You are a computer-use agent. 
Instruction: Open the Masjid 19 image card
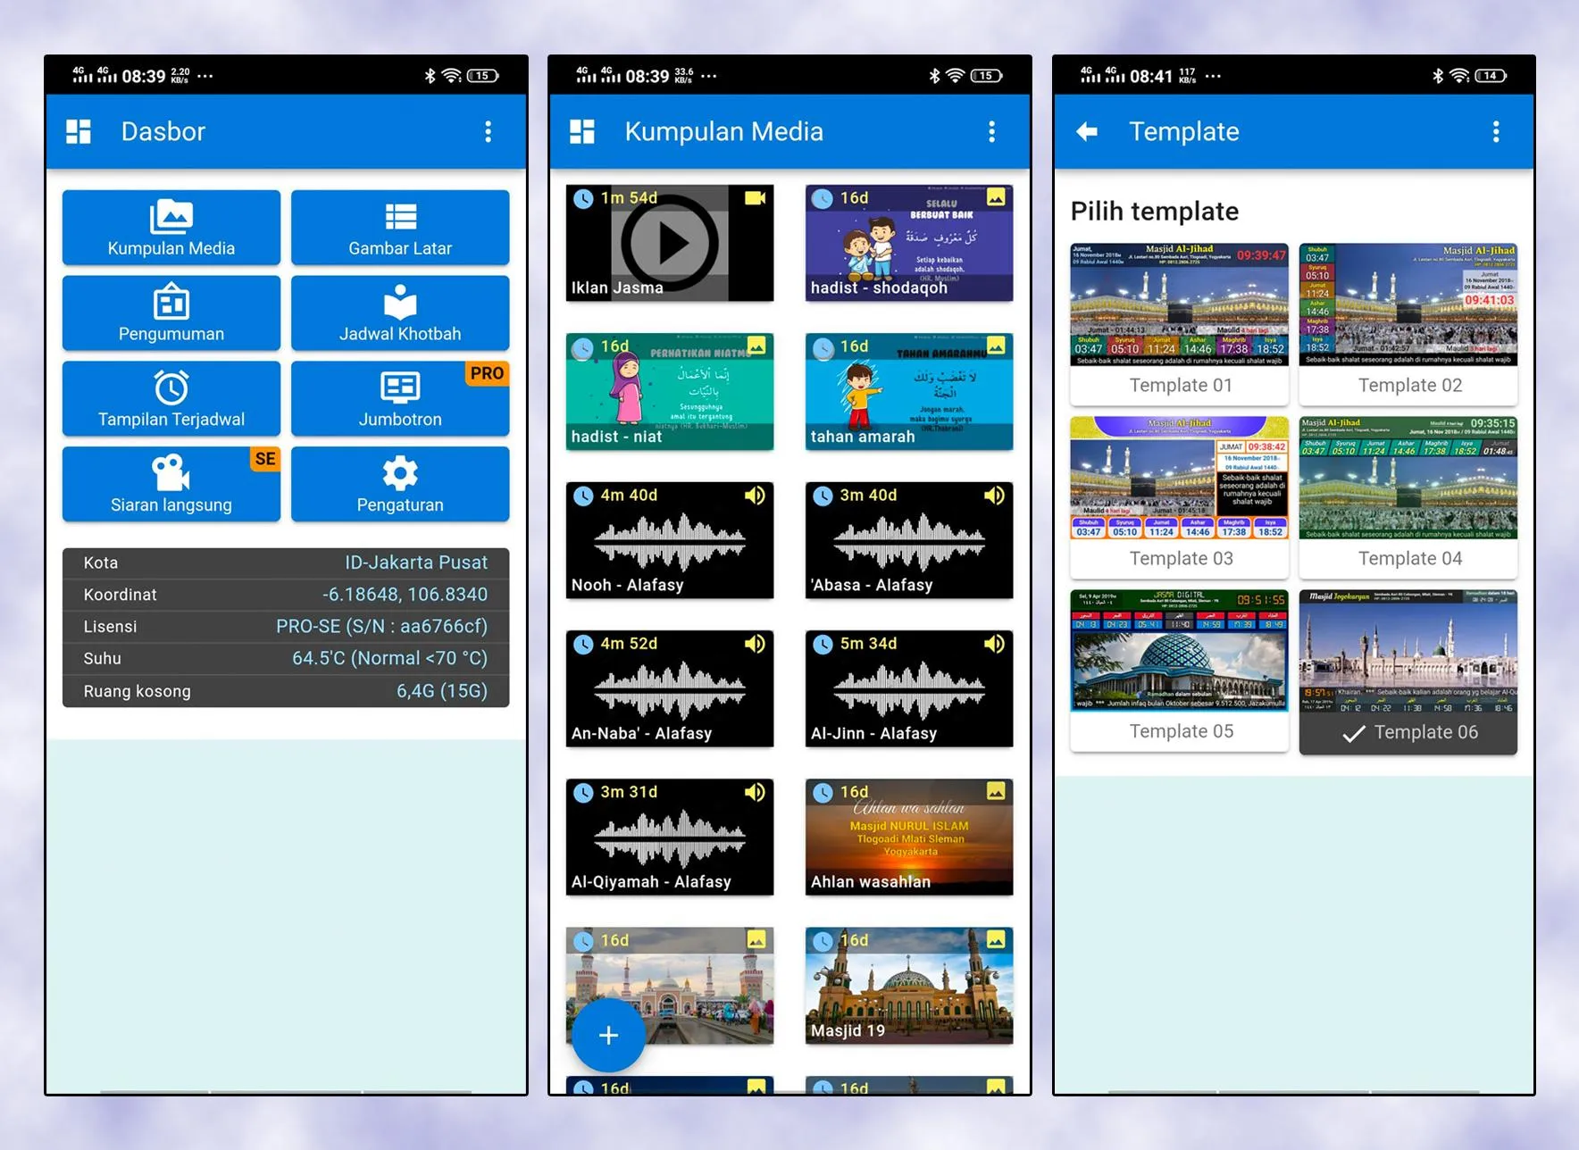pos(909,986)
